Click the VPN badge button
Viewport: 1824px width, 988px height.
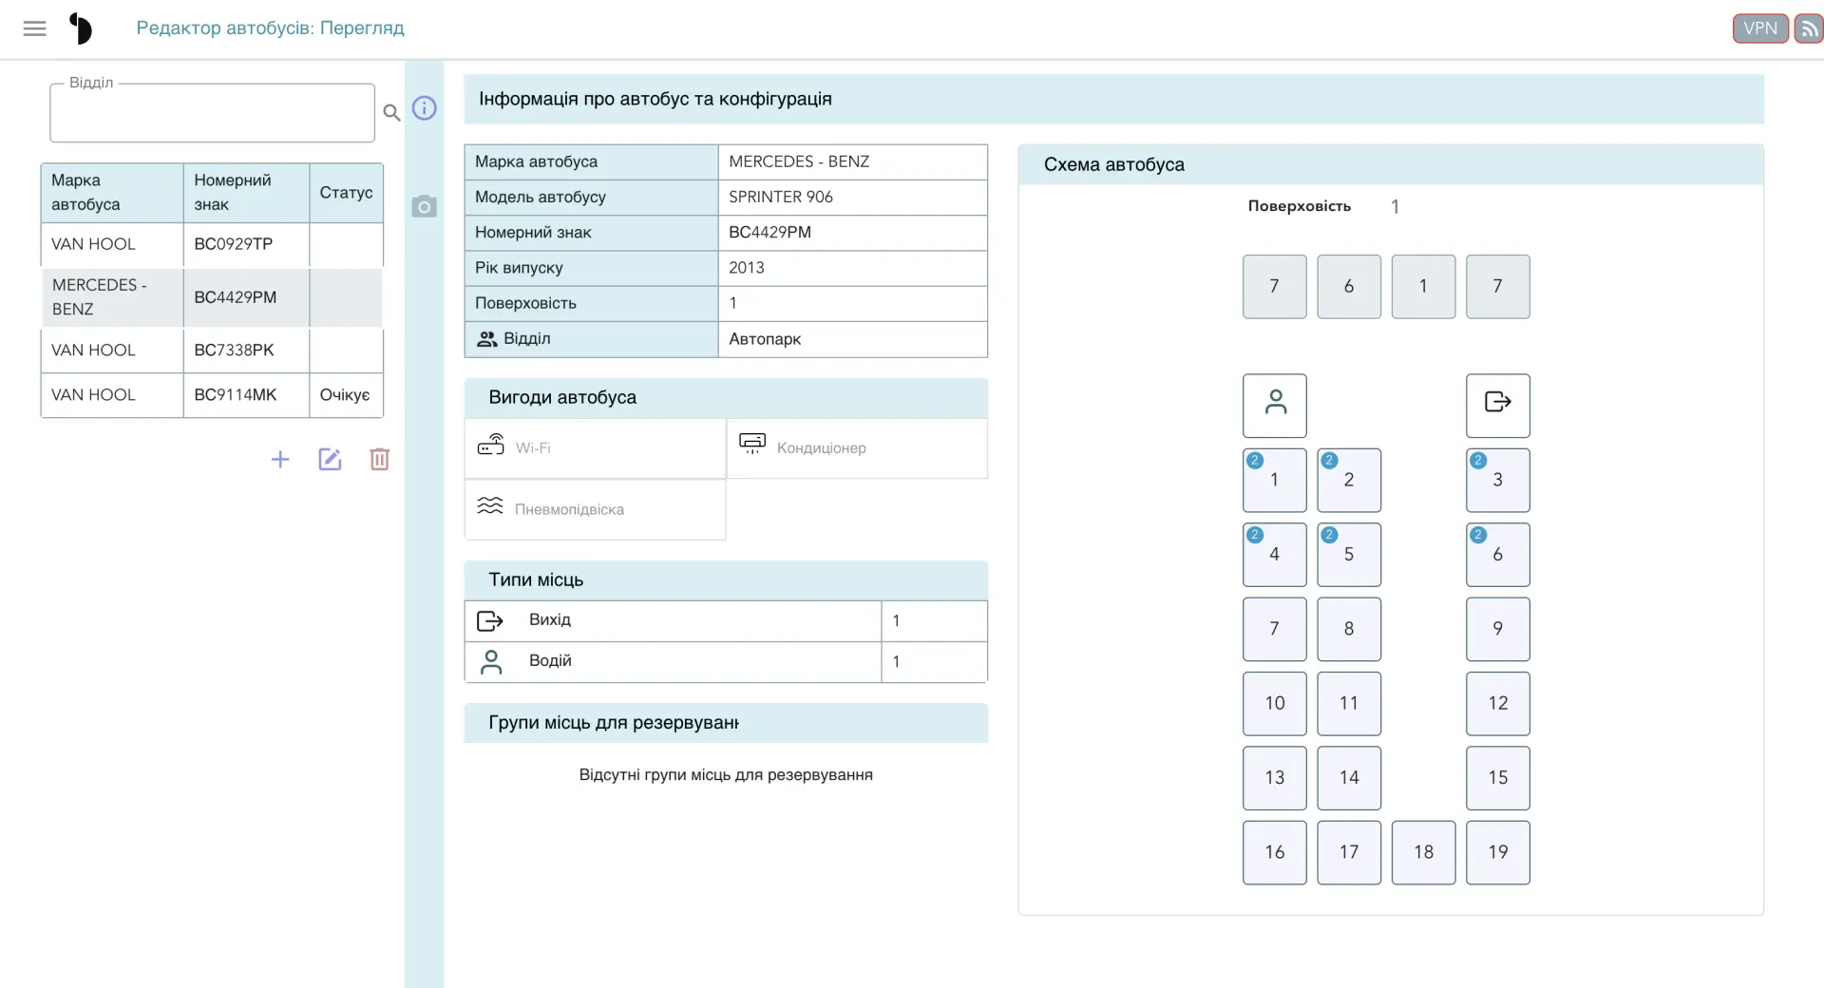pos(1760,28)
